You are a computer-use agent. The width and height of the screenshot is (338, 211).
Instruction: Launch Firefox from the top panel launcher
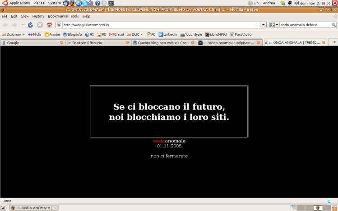pyautogui.click(x=72, y=3)
